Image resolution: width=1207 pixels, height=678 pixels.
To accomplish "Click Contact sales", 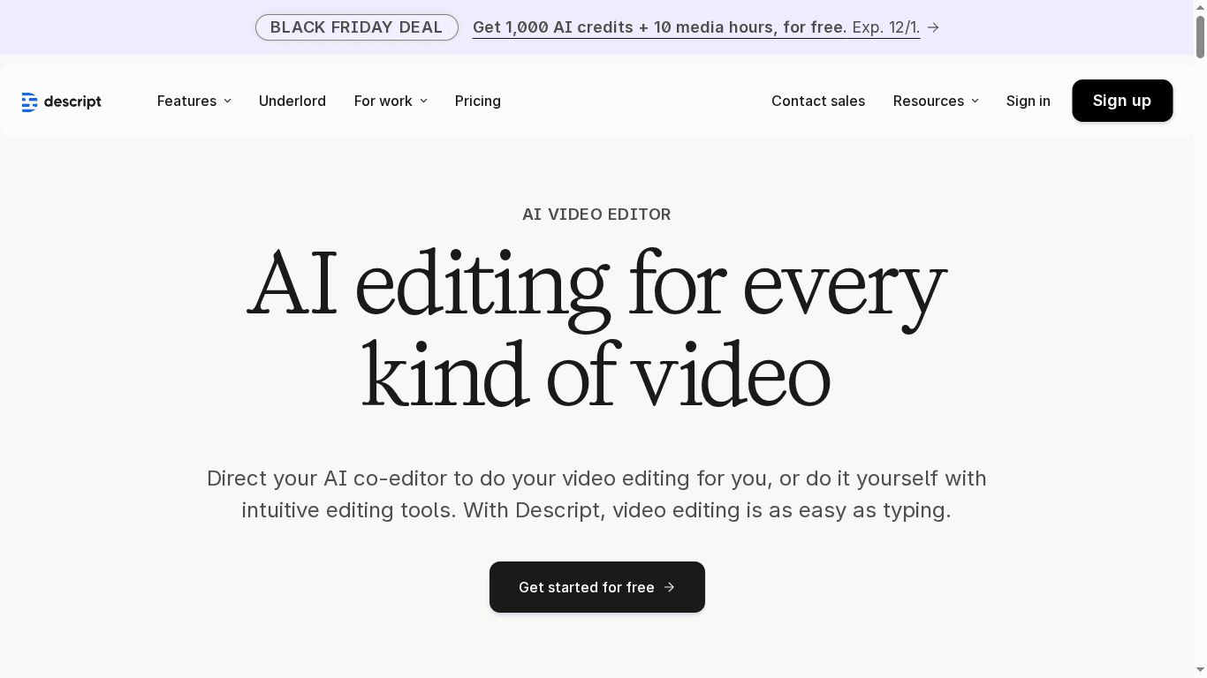I will tap(818, 101).
